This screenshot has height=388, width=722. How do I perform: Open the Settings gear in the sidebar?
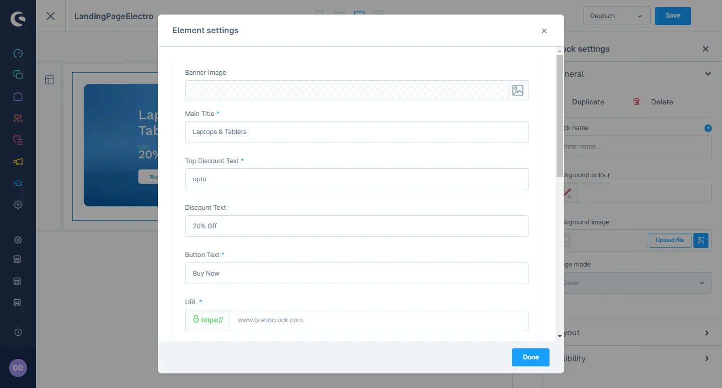click(18, 205)
